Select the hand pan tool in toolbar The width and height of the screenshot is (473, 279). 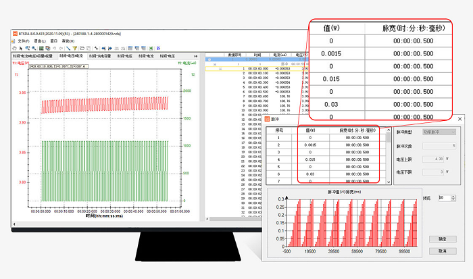pyautogui.click(x=14, y=48)
